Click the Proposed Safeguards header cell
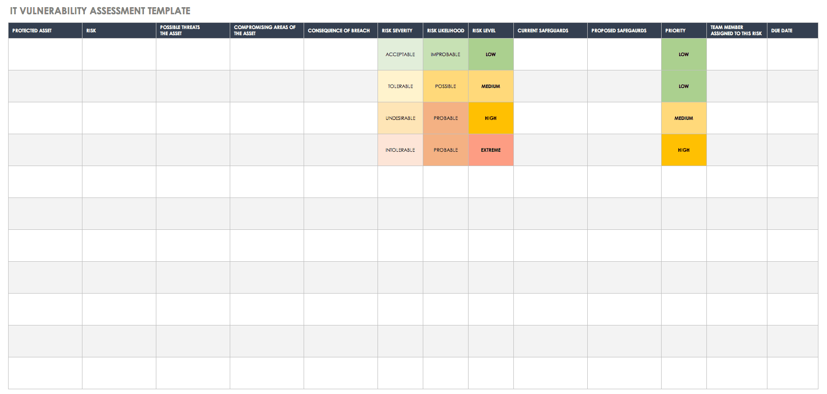The width and height of the screenshot is (827, 394). 623,30
